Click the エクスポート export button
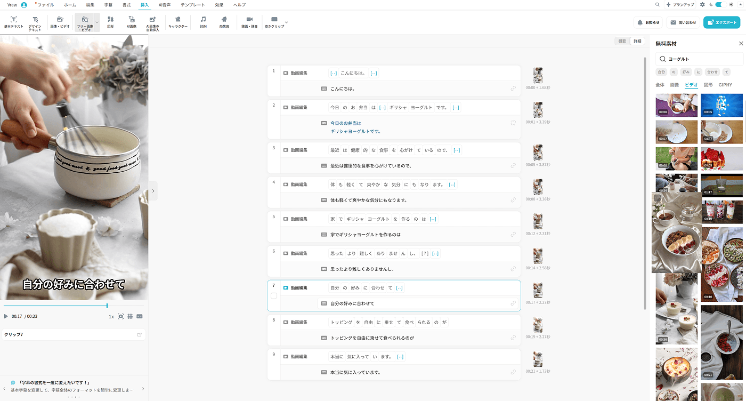 pos(721,22)
